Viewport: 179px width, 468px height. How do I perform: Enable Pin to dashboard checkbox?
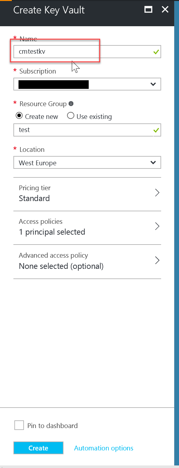coord(19,425)
